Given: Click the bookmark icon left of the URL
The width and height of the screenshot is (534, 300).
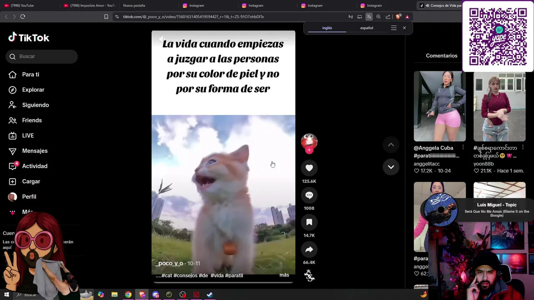Looking at the screenshot, I should (x=106, y=17).
